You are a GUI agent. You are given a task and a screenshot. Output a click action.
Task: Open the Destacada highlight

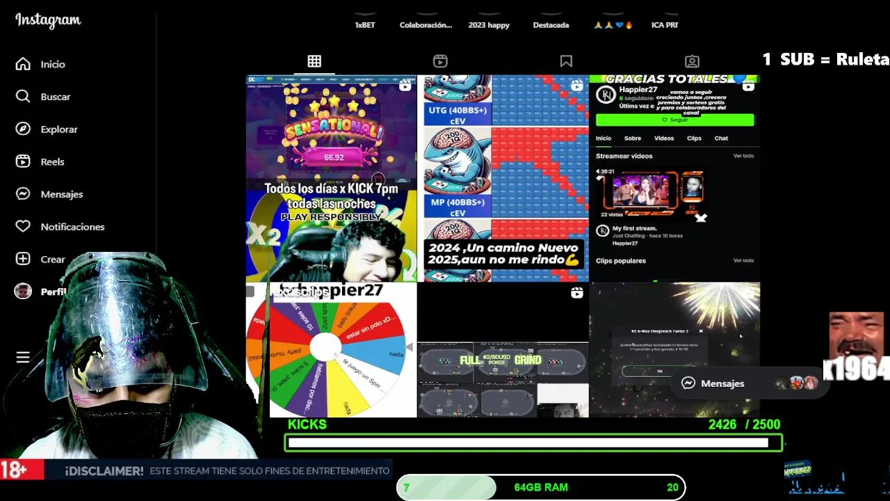coord(551,25)
